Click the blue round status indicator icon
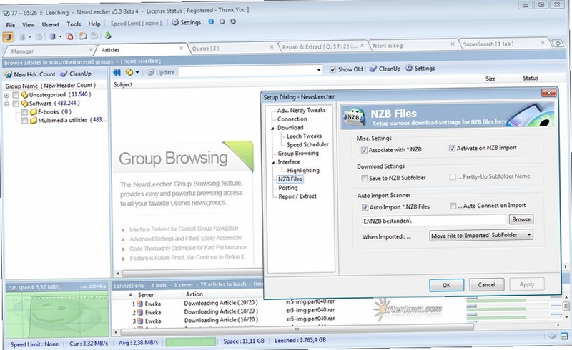 pos(211,21)
